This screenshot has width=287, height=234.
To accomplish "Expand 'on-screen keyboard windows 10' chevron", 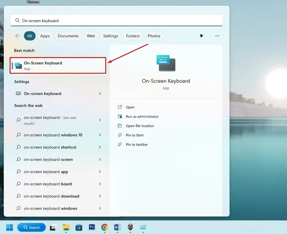I will [x=100, y=135].
